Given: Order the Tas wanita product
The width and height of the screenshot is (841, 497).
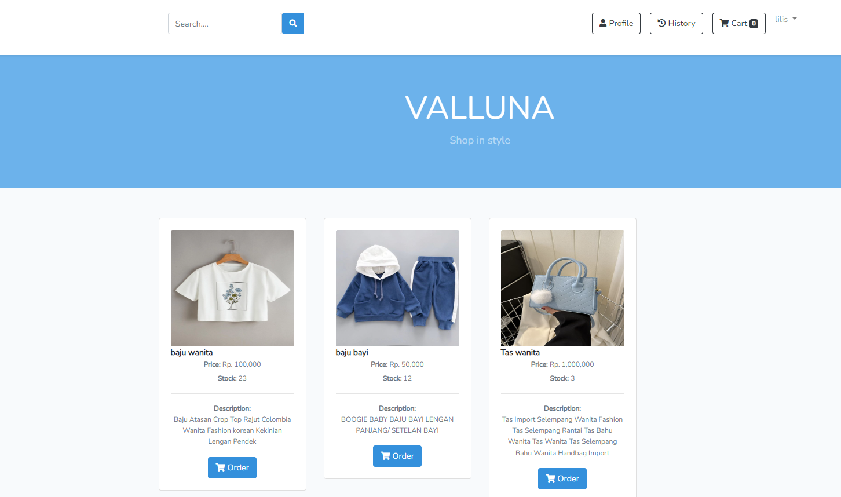Looking at the screenshot, I should coord(562,478).
